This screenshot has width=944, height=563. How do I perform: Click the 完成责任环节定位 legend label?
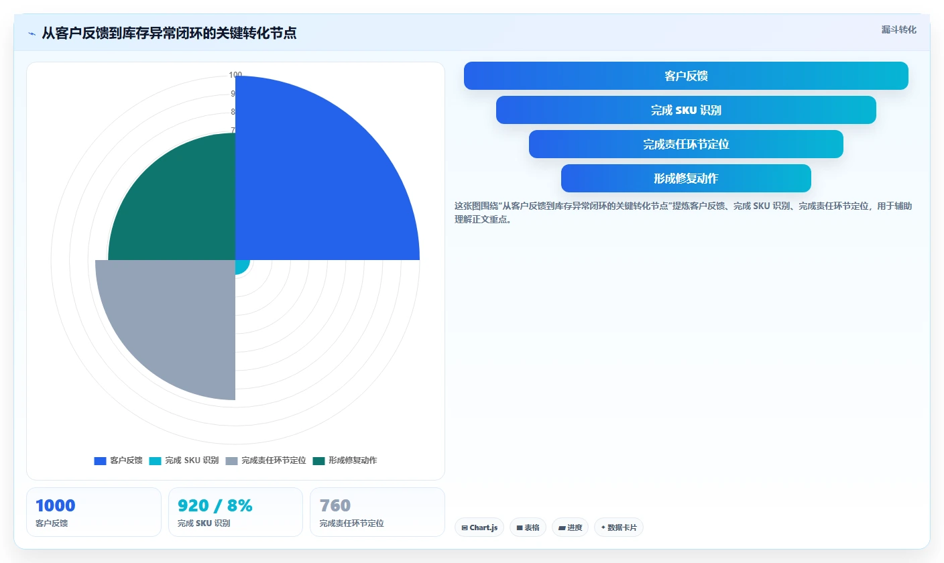[274, 460]
